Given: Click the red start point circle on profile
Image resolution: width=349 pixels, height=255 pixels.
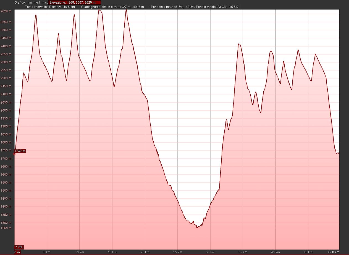Looking at the screenshot, I should coord(15,154).
